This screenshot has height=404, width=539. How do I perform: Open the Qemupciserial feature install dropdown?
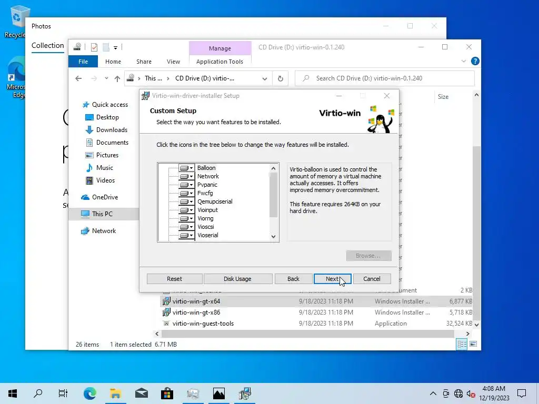(x=186, y=201)
